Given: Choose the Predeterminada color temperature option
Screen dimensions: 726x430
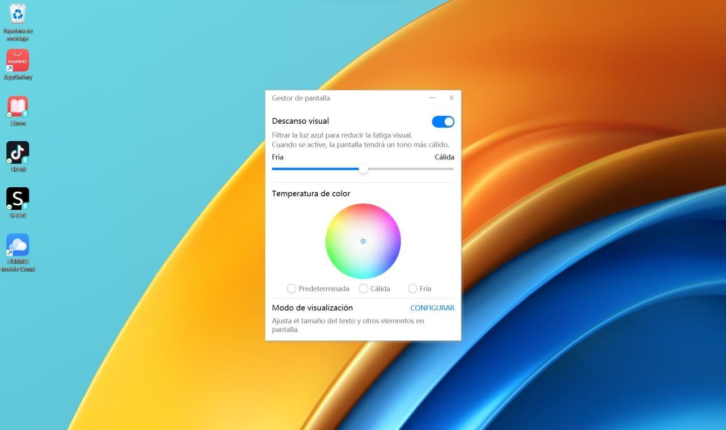Looking at the screenshot, I should click(x=292, y=289).
